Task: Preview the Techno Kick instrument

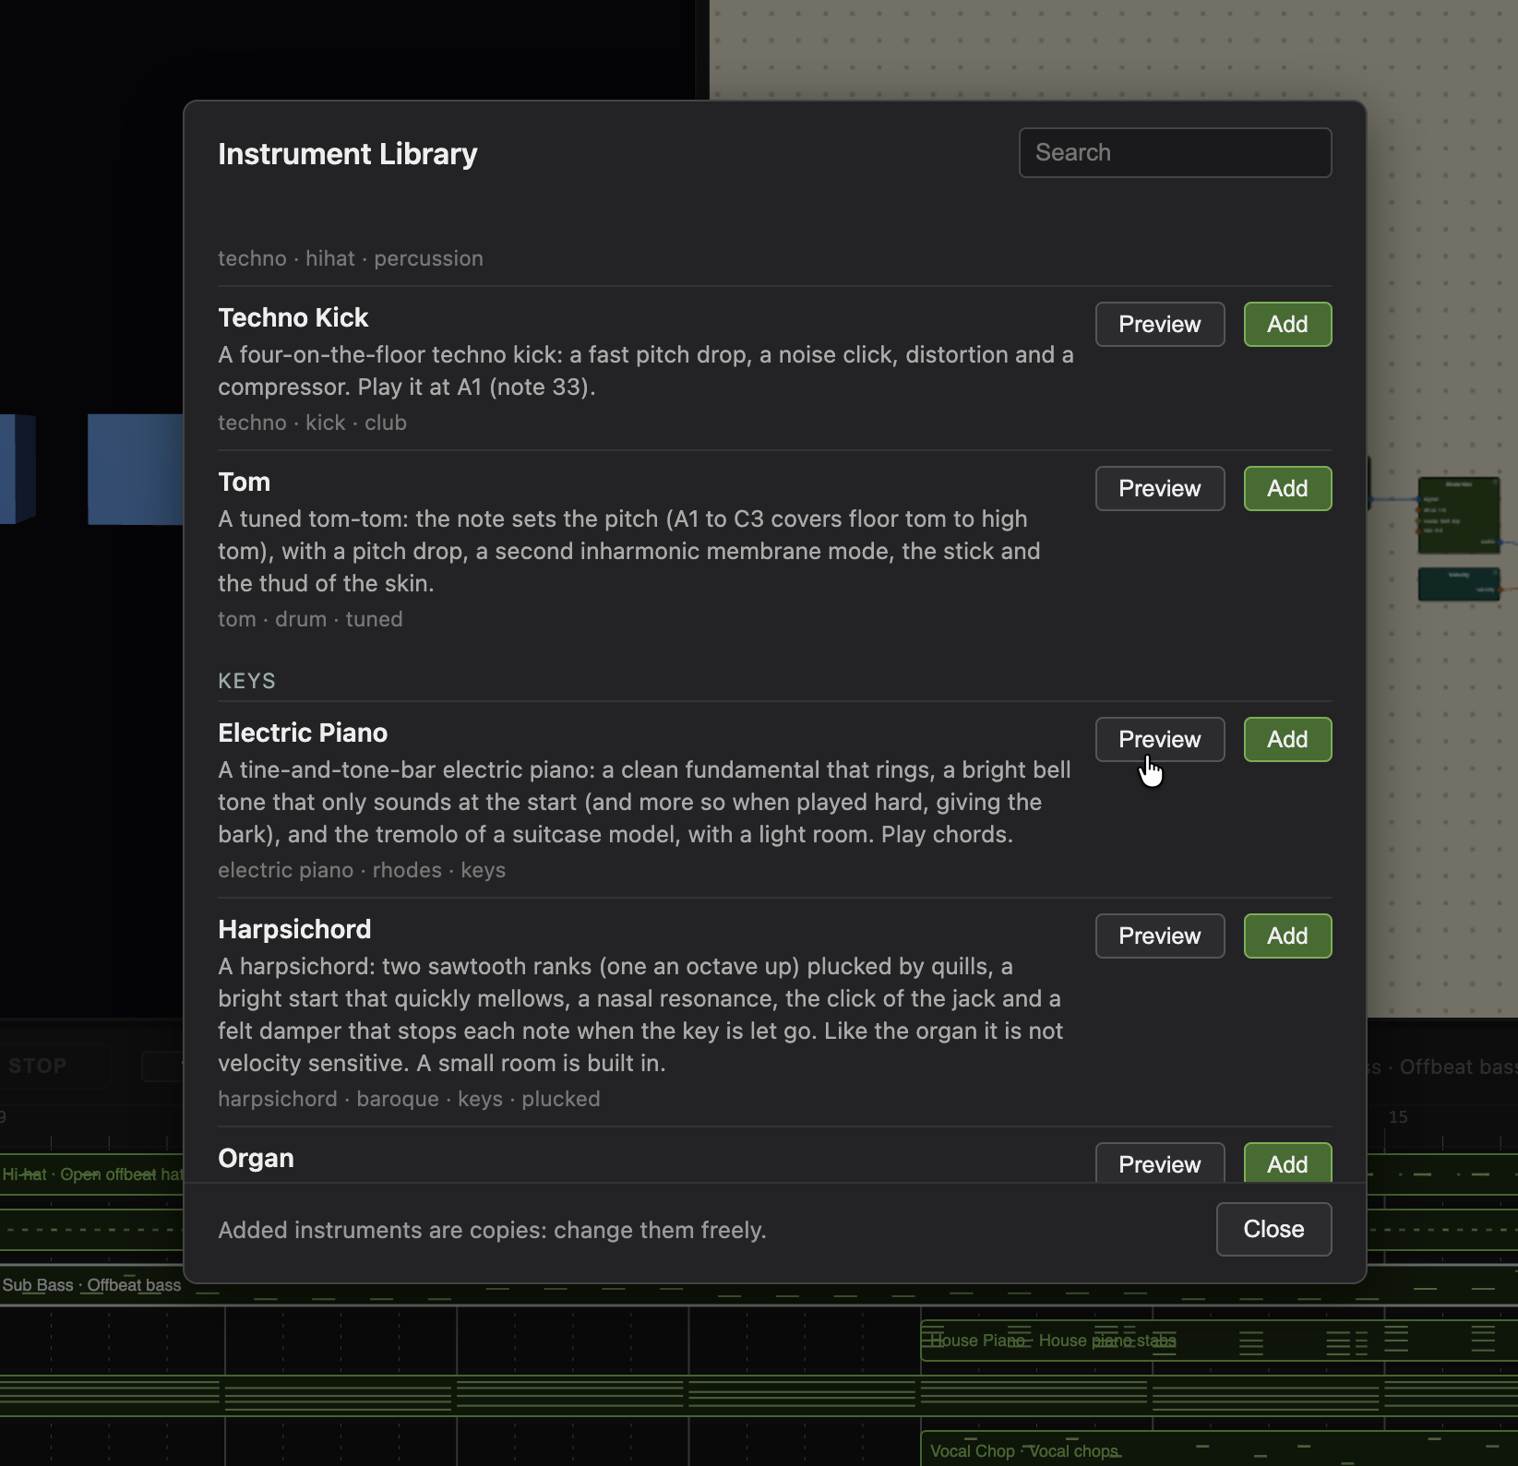Action: point(1160,324)
